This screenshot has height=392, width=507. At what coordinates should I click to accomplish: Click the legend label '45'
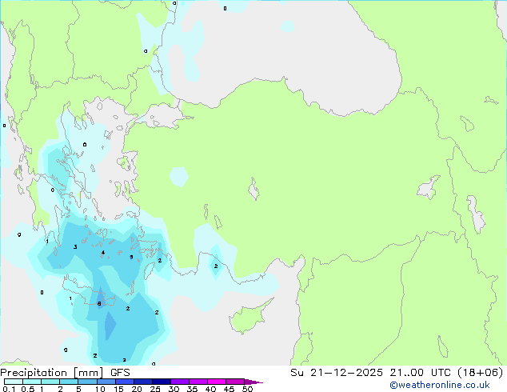[x=229, y=389]
